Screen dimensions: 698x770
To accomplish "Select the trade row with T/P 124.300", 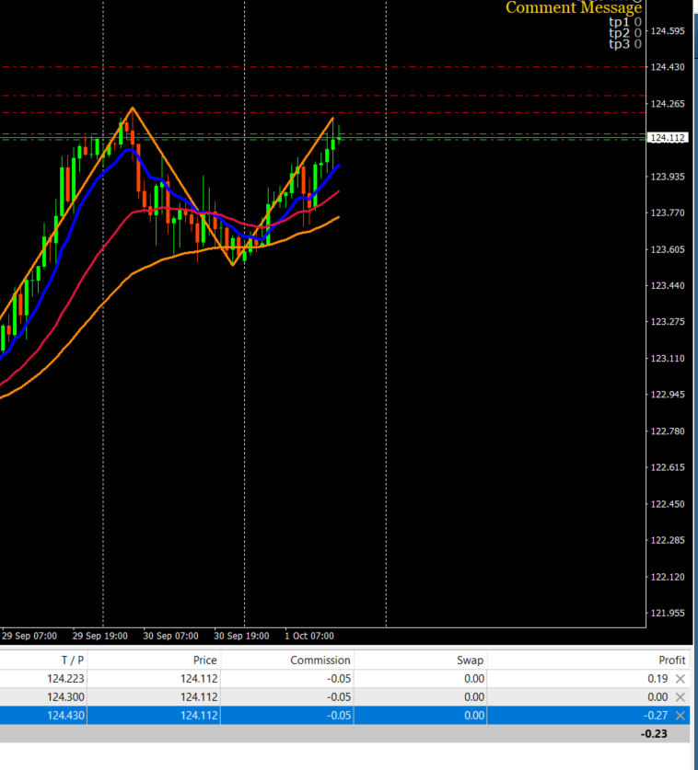I will click(x=344, y=696).
